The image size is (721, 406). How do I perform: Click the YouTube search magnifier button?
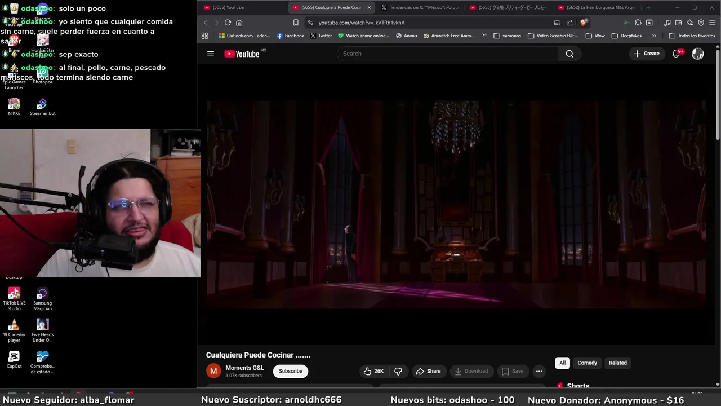[x=569, y=54]
